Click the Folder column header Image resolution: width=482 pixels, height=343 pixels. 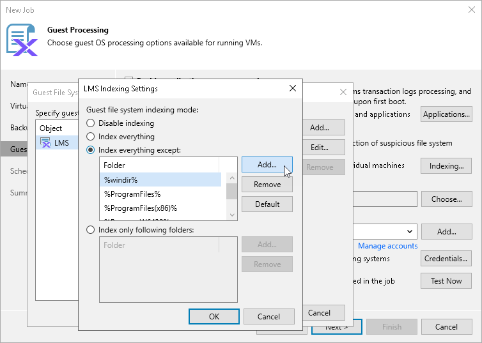click(160, 165)
